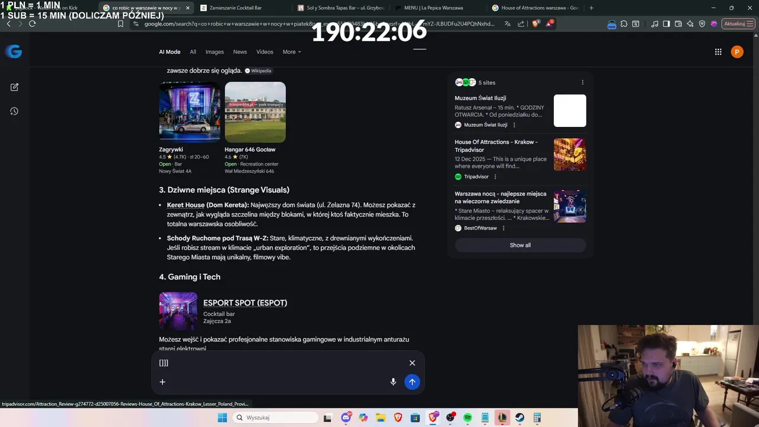Open Calculator from the taskbar
The height and width of the screenshot is (427, 759).
tap(537, 418)
